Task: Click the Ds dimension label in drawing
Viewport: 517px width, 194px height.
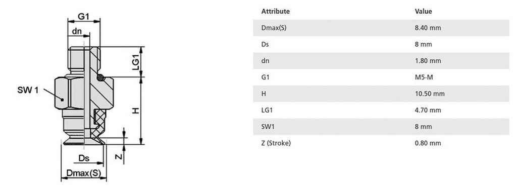Action: pyautogui.click(x=84, y=158)
